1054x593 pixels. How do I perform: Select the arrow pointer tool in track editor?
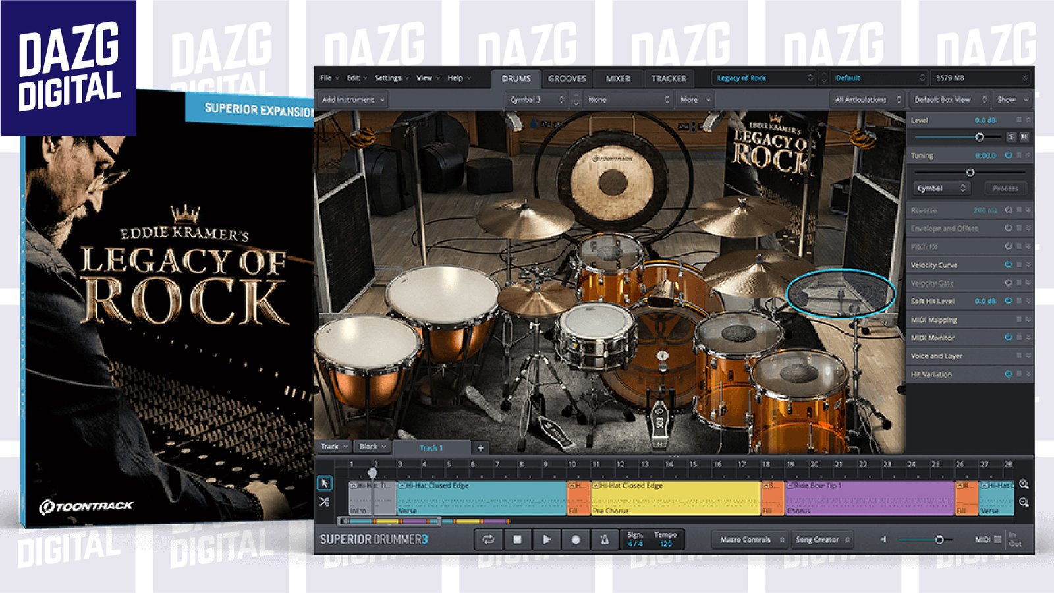tap(324, 484)
